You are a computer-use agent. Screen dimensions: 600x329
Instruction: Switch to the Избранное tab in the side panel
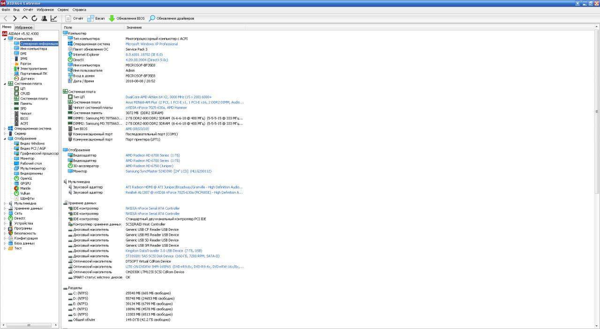tap(23, 28)
